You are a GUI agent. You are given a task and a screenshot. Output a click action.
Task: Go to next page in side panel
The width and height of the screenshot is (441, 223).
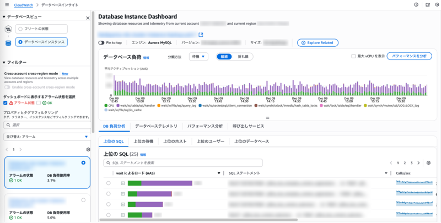20,150
